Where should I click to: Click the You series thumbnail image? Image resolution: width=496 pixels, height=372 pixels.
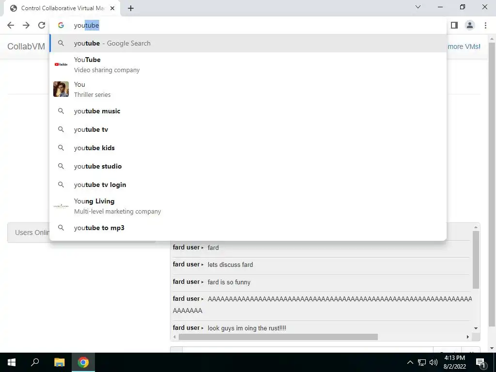pos(61,89)
